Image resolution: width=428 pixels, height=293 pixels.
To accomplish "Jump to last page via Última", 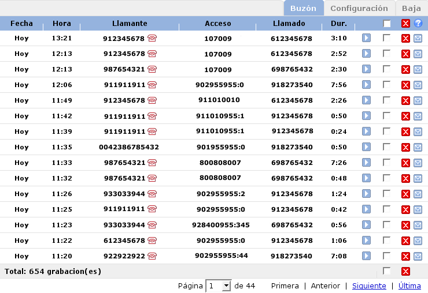I will click(x=409, y=286).
